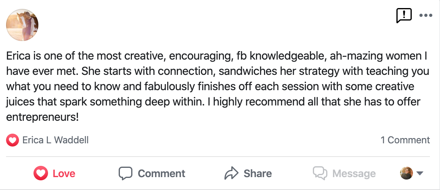Toggle the Love reaction label
440x190 pixels.
pos(64,173)
